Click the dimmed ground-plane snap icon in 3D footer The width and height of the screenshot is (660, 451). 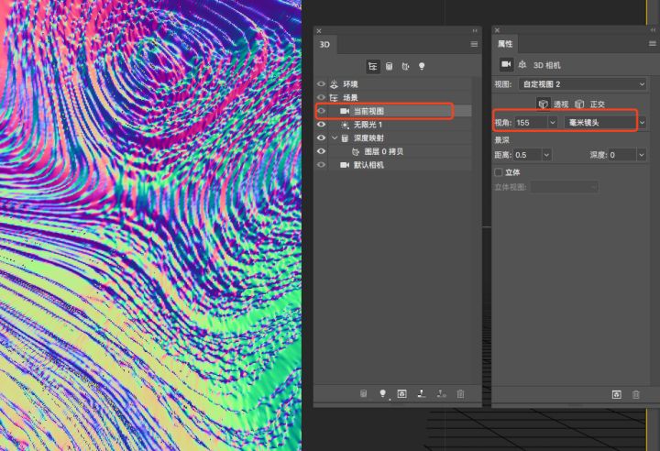click(441, 394)
